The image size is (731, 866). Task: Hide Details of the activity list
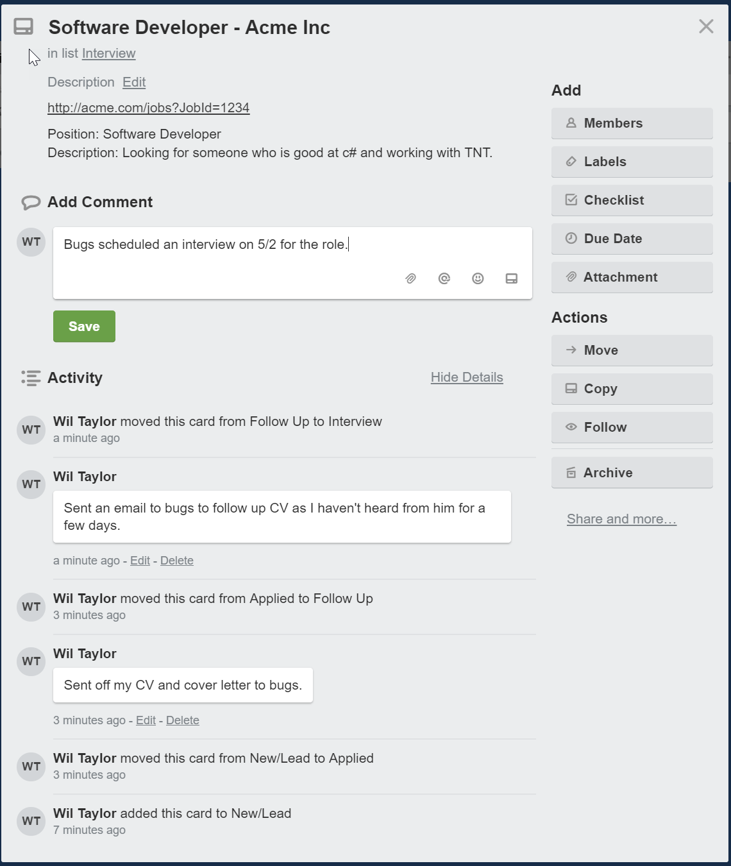[x=467, y=377]
